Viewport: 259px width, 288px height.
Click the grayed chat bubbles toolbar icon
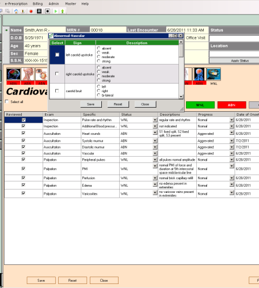click(x=7, y=11)
